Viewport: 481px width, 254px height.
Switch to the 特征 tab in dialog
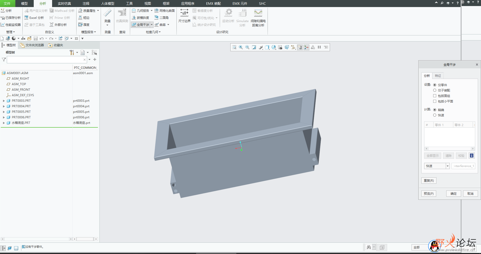(x=438, y=76)
